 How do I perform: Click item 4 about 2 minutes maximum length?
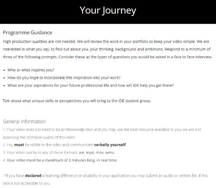click(60, 160)
